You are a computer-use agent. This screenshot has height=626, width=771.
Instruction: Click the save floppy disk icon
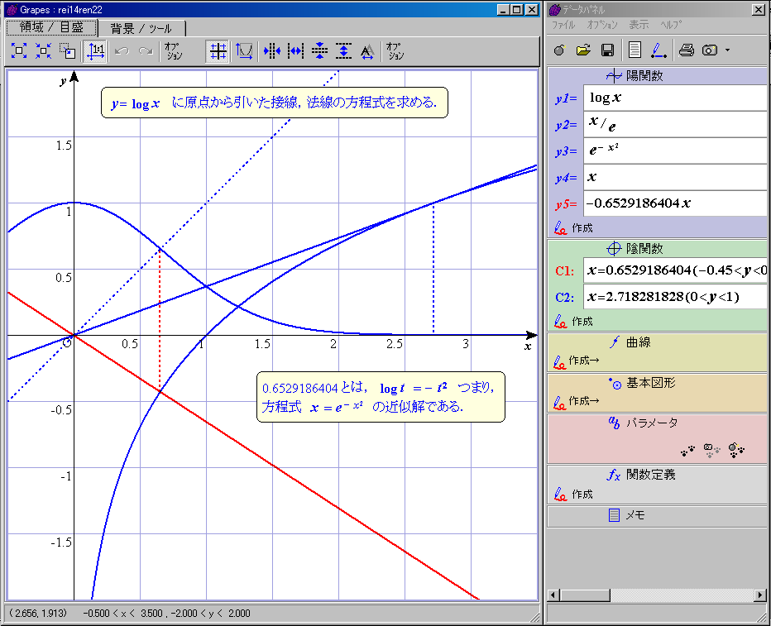click(x=608, y=50)
